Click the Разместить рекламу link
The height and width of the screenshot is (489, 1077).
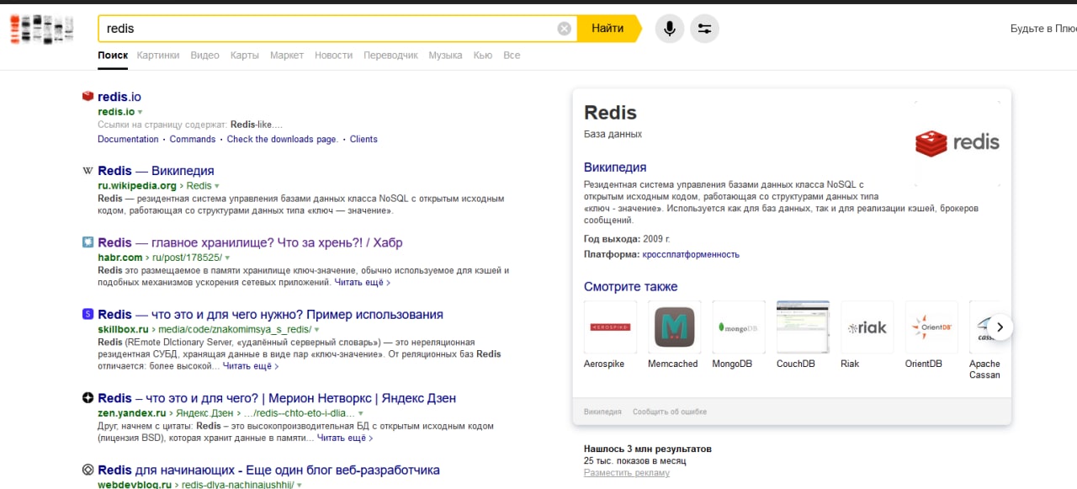point(627,473)
